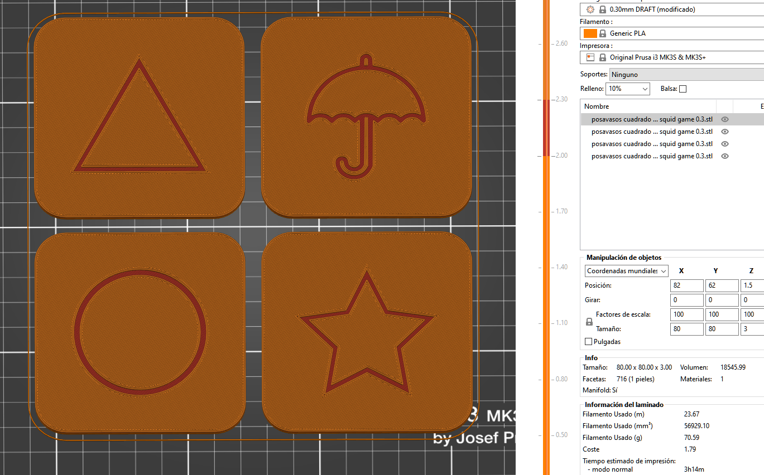The height and width of the screenshot is (475, 764).
Task: Hide the highlighted posavasos object via its eye
Action: pyautogui.click(x=724, y=119)
